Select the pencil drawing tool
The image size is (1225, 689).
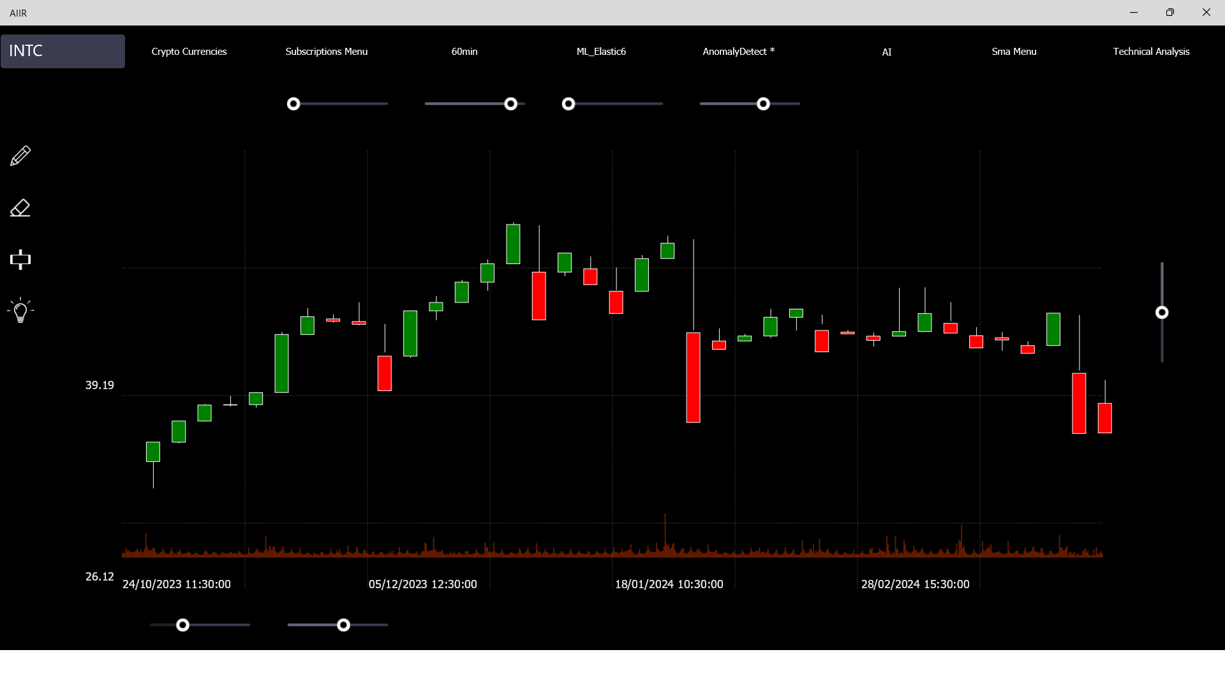pos(20,156)
